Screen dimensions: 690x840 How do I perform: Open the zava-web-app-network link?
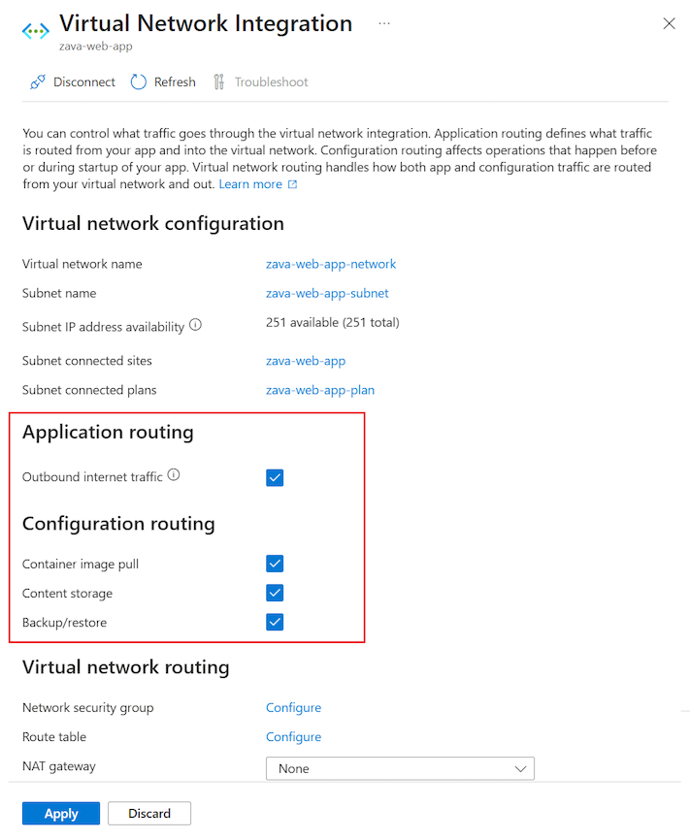331,263
